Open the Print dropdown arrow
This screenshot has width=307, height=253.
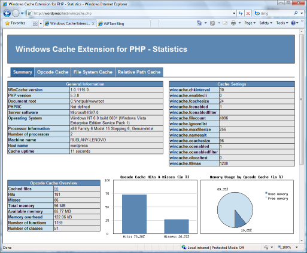coord(240,23)
